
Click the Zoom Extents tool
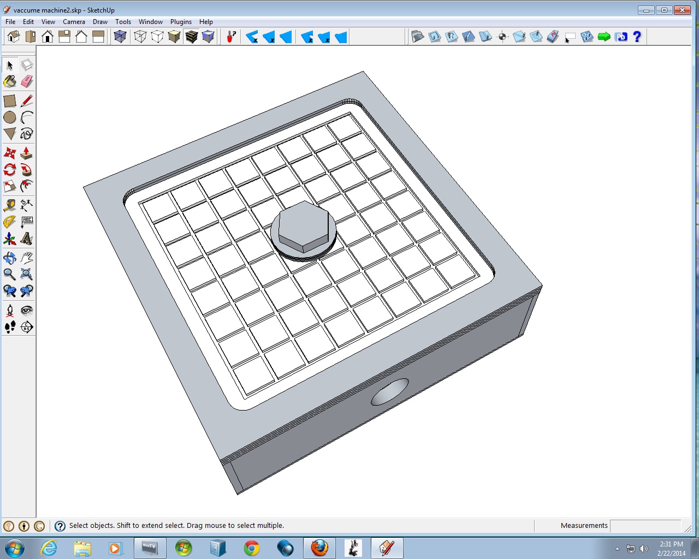[27, 274]
